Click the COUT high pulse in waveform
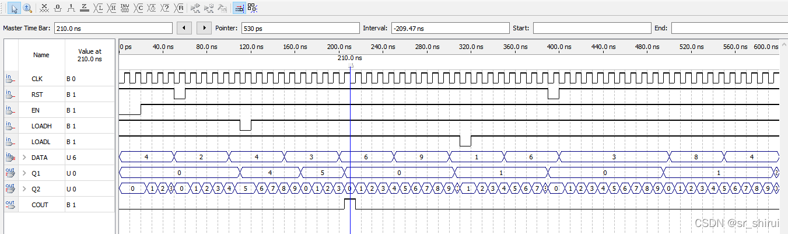The height and width of the screenshot is (234, 788). 349,204
